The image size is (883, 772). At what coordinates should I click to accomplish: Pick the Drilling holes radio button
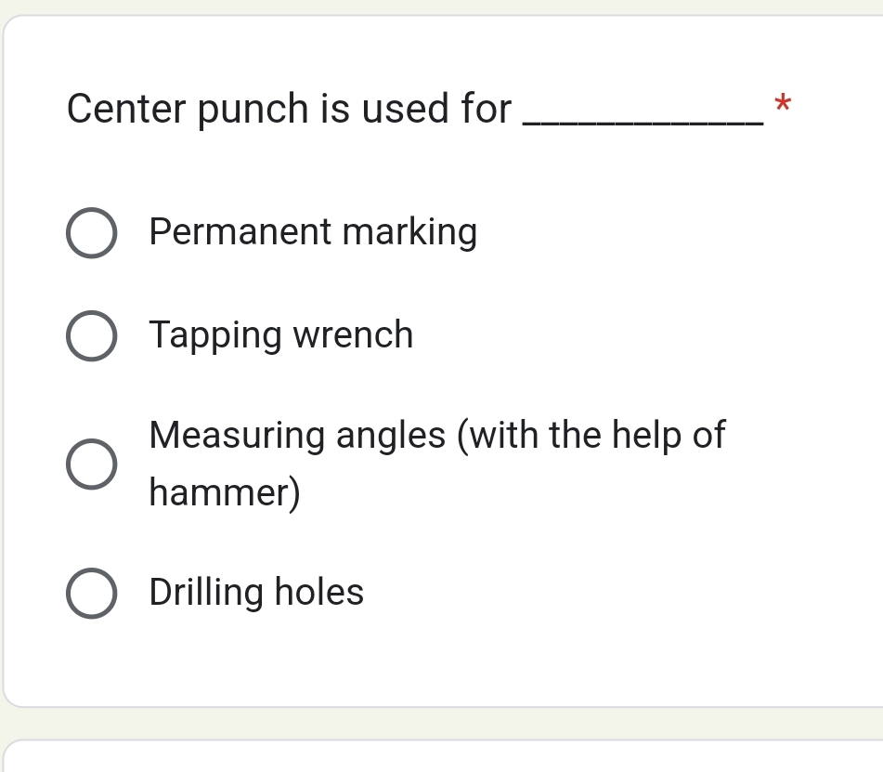pyautogui.click(x=92, y=593)
